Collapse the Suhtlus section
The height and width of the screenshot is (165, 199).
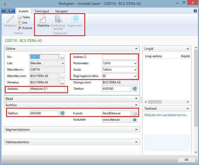pos(136,105)
